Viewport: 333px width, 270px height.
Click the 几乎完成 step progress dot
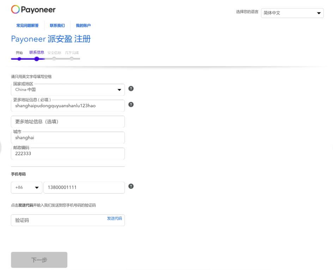click(x=72, y=59)
